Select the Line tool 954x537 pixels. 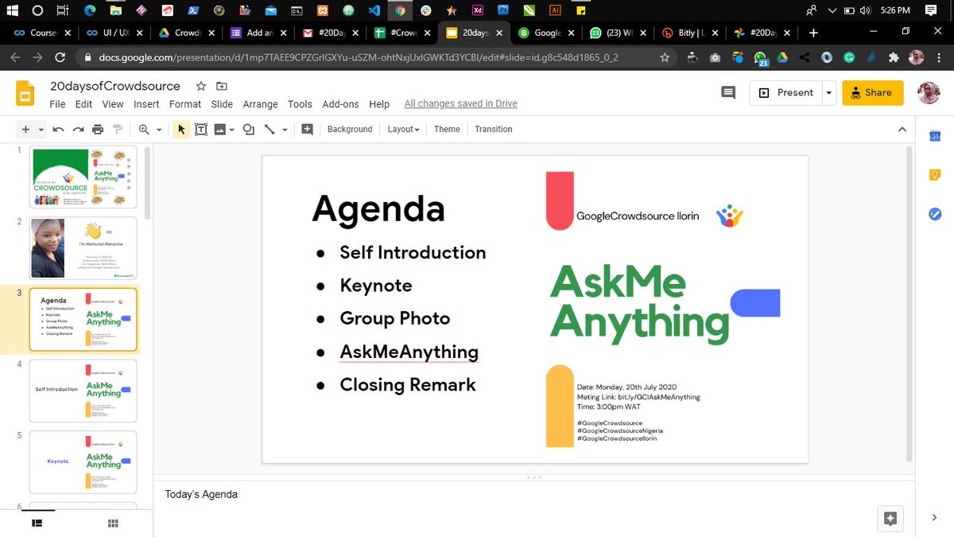[270, 129]
